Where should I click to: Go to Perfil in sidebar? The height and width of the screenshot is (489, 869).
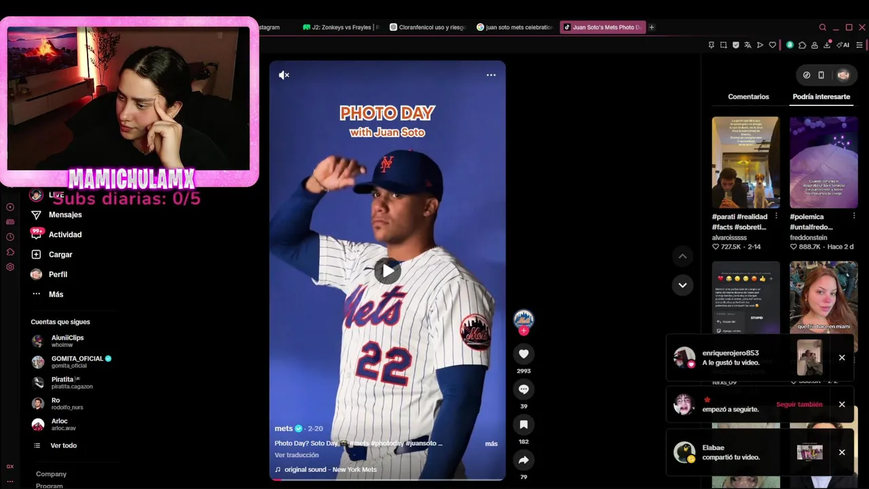click(49, 274)
